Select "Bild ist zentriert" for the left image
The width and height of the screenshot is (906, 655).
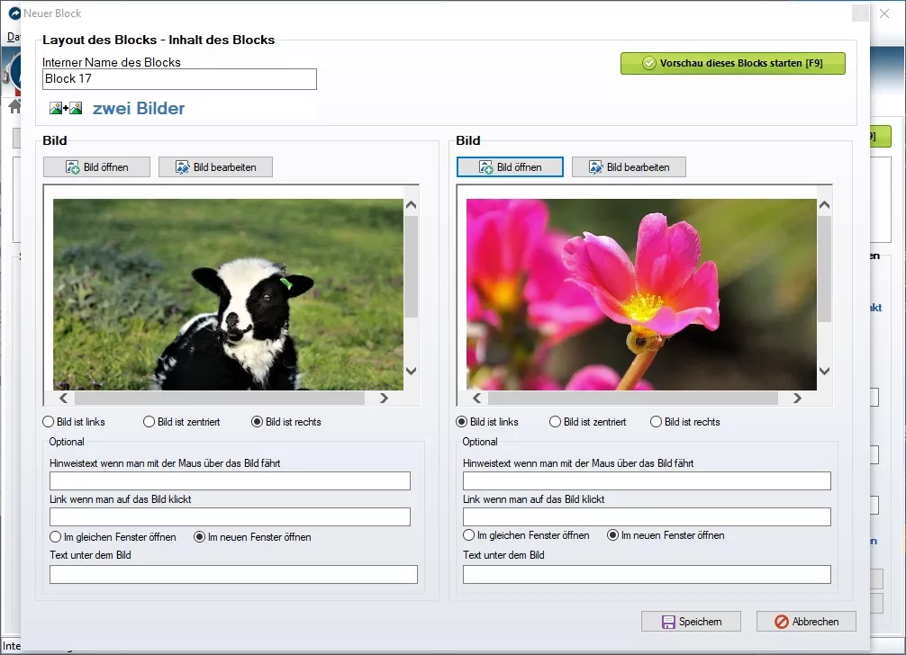coord(149,422)
